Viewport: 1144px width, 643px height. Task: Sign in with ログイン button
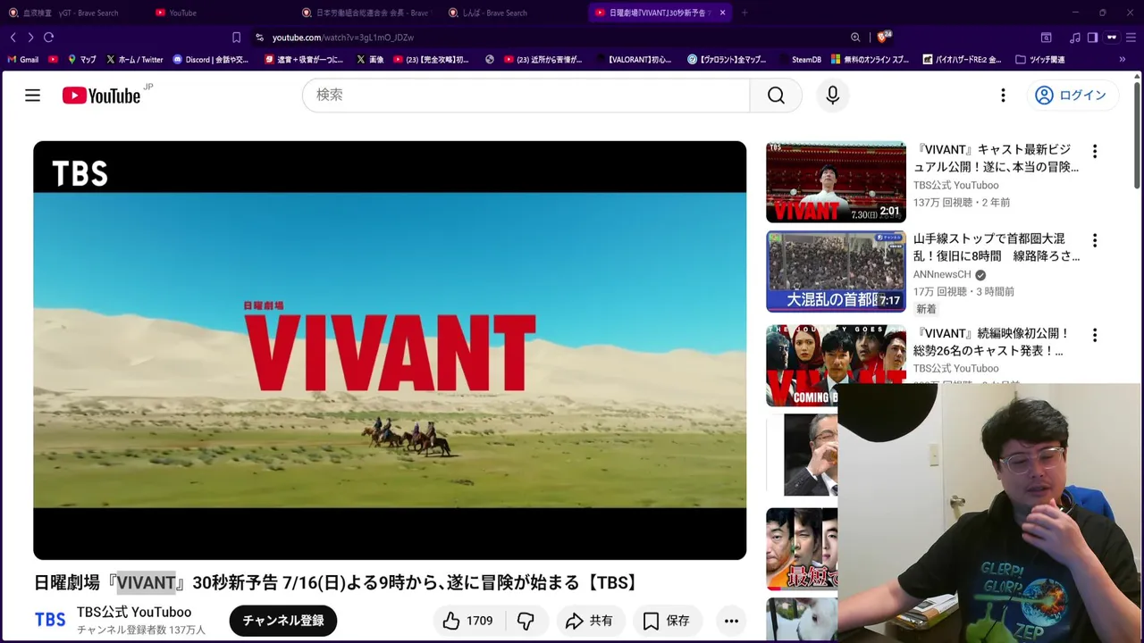point(1071,96)
